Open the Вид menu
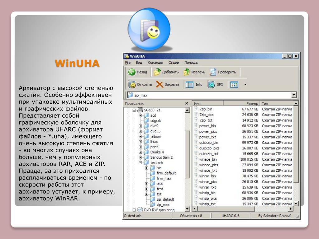Screen dimensions: 319x239 [x=139, y=62]
